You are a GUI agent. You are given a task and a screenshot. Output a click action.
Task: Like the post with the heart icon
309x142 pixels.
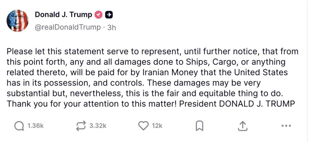[144, 125]
